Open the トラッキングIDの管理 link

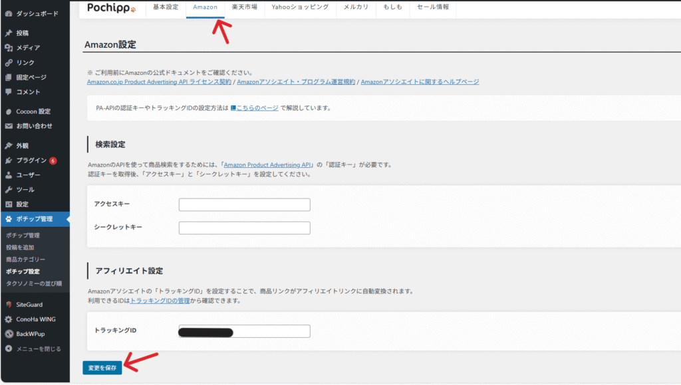tap(160, 301)
